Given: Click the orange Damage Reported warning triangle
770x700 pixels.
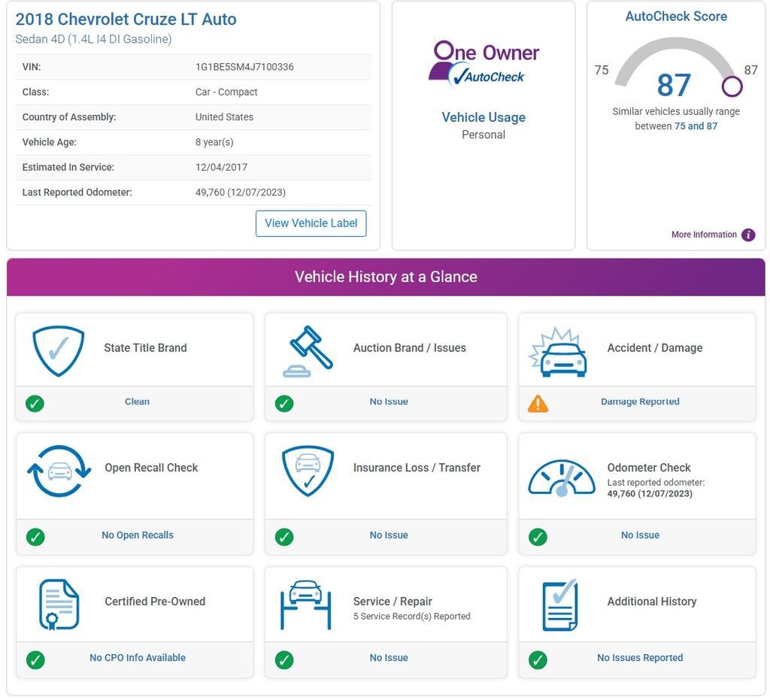Looking at the screenshot, I should pyautogui.click(x=538, y=404).
